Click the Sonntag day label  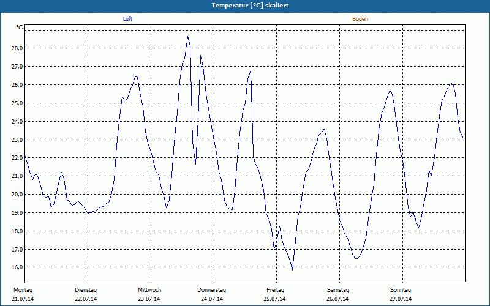[401, 290]
